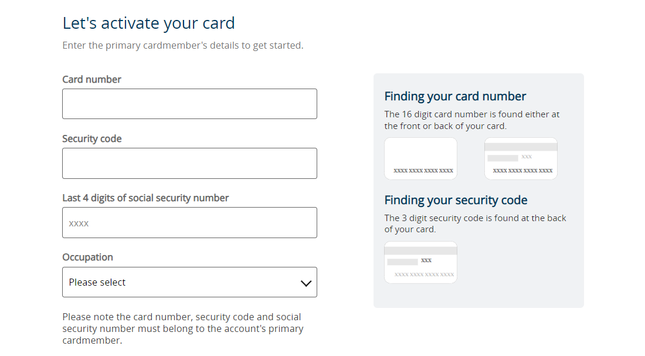This screenshot has width=645, height=356.
Task: Click the security code card graphic below its description
Action: coord(420,262)
